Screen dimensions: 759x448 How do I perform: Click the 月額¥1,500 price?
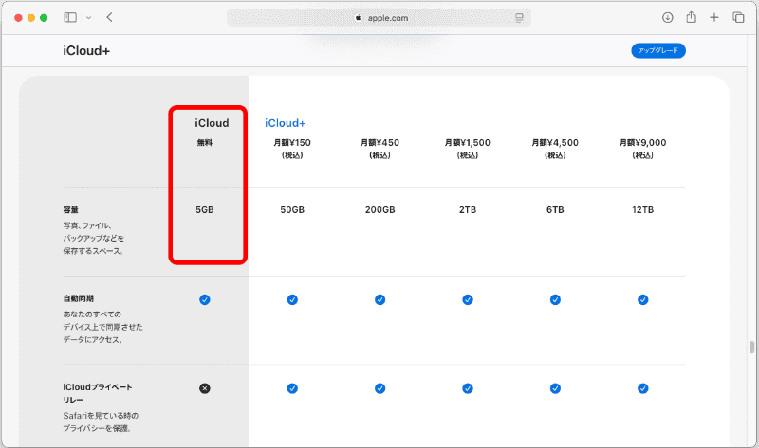coord(468,143)
